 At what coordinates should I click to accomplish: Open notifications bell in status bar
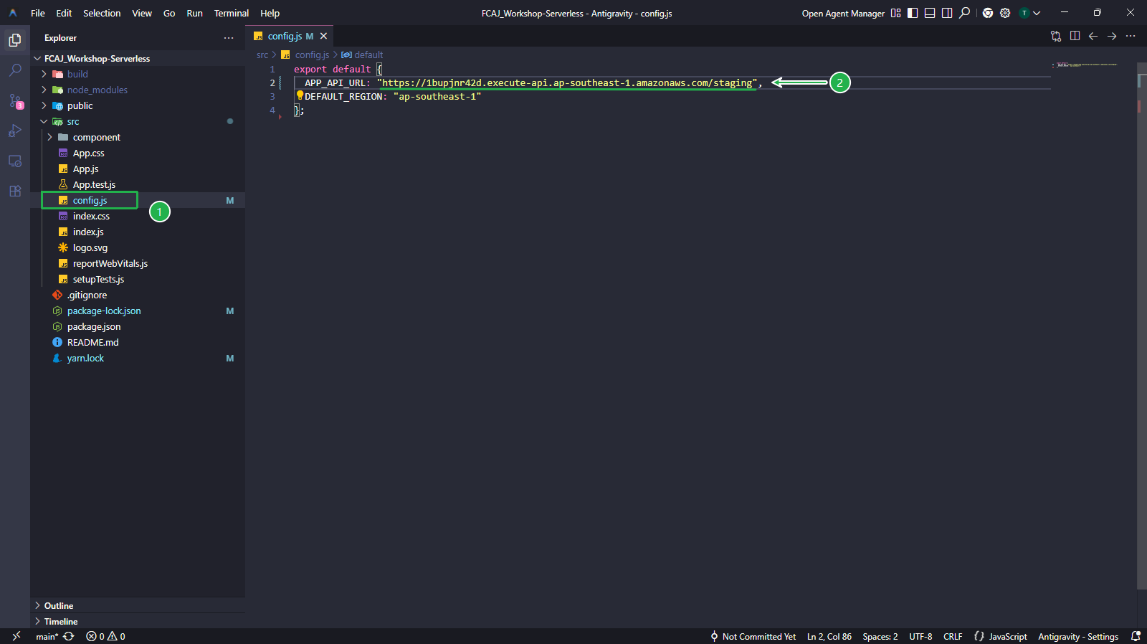coord(1136,636)
